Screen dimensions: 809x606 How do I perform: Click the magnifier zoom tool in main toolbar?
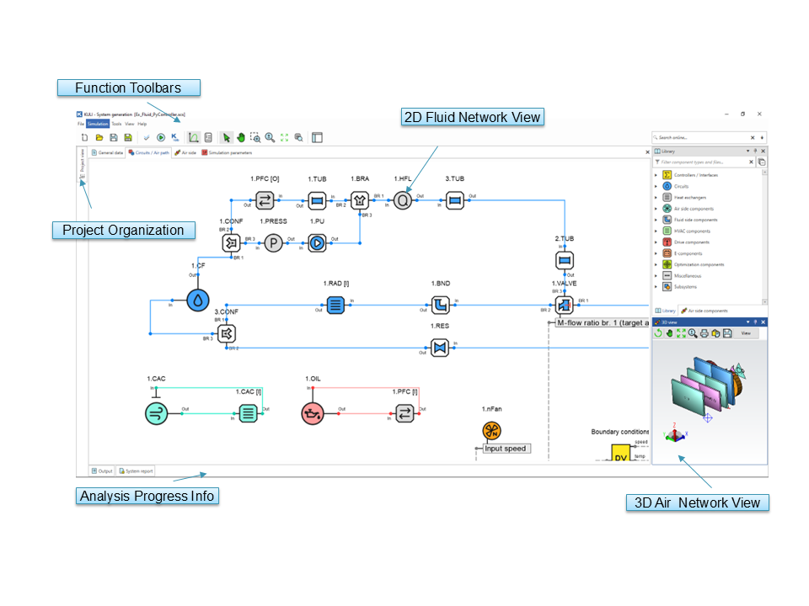pos(270,137)
